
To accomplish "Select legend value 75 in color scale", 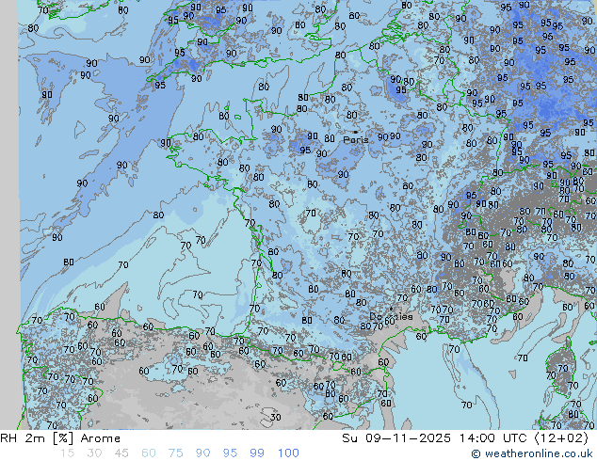I will point(176,453).
